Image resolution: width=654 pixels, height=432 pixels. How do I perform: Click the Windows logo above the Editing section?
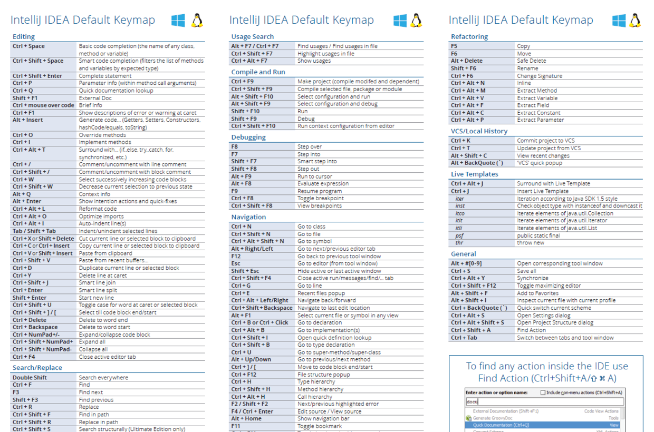pyautogui.click(x=178, y=21)
